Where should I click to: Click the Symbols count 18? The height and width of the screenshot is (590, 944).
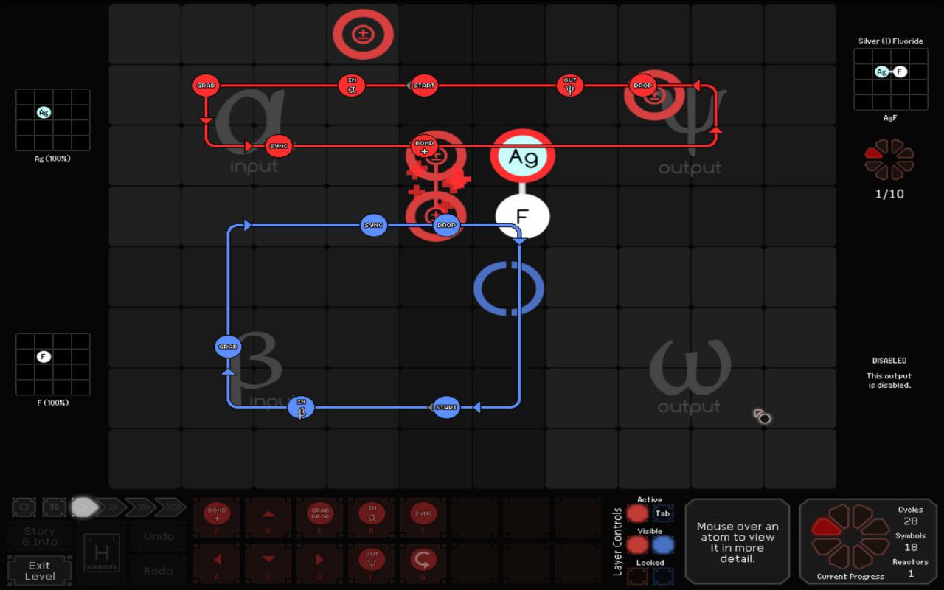[911, 546]
